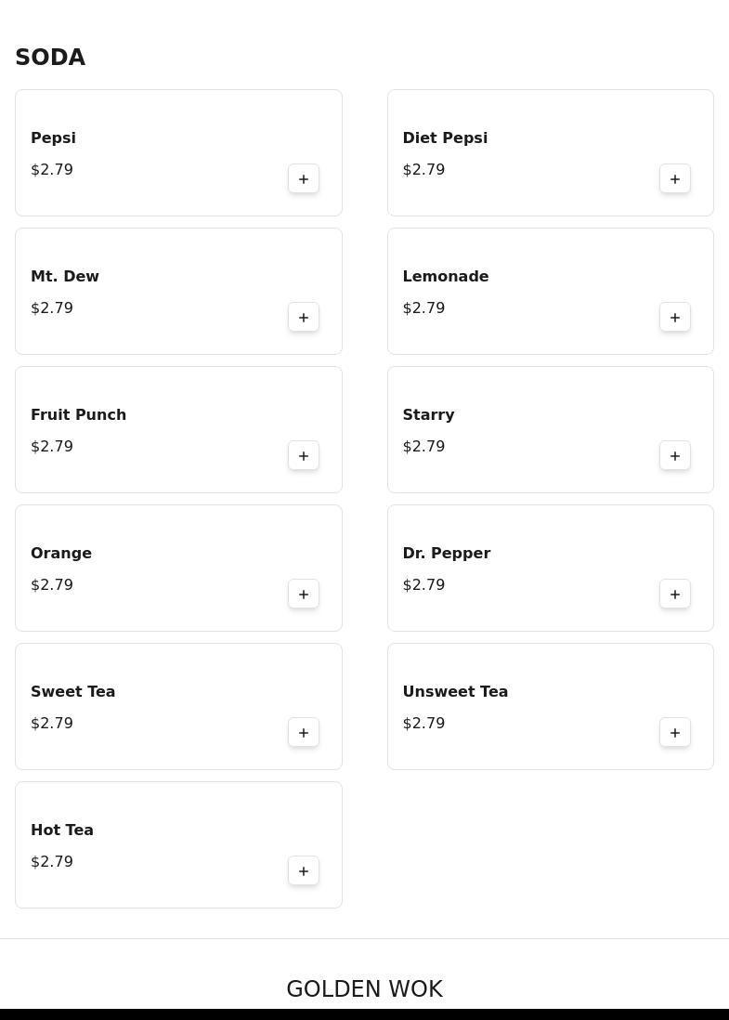Click the plus icon for Mt. Dew

click(x=303, y=318)
